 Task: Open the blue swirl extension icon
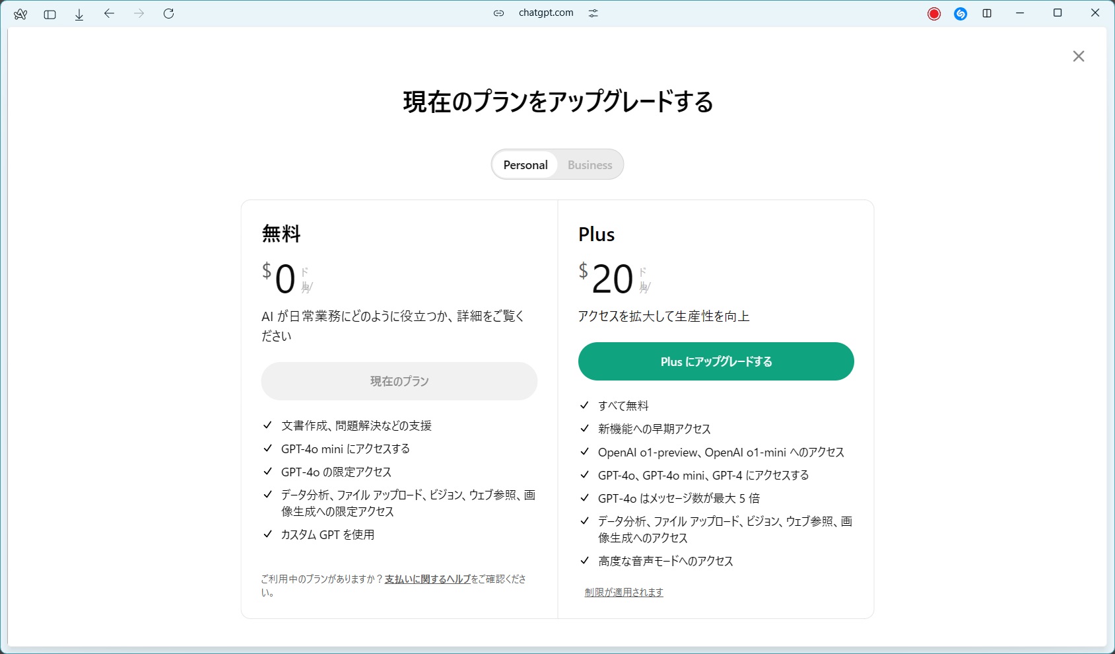(x=961, y=14)
